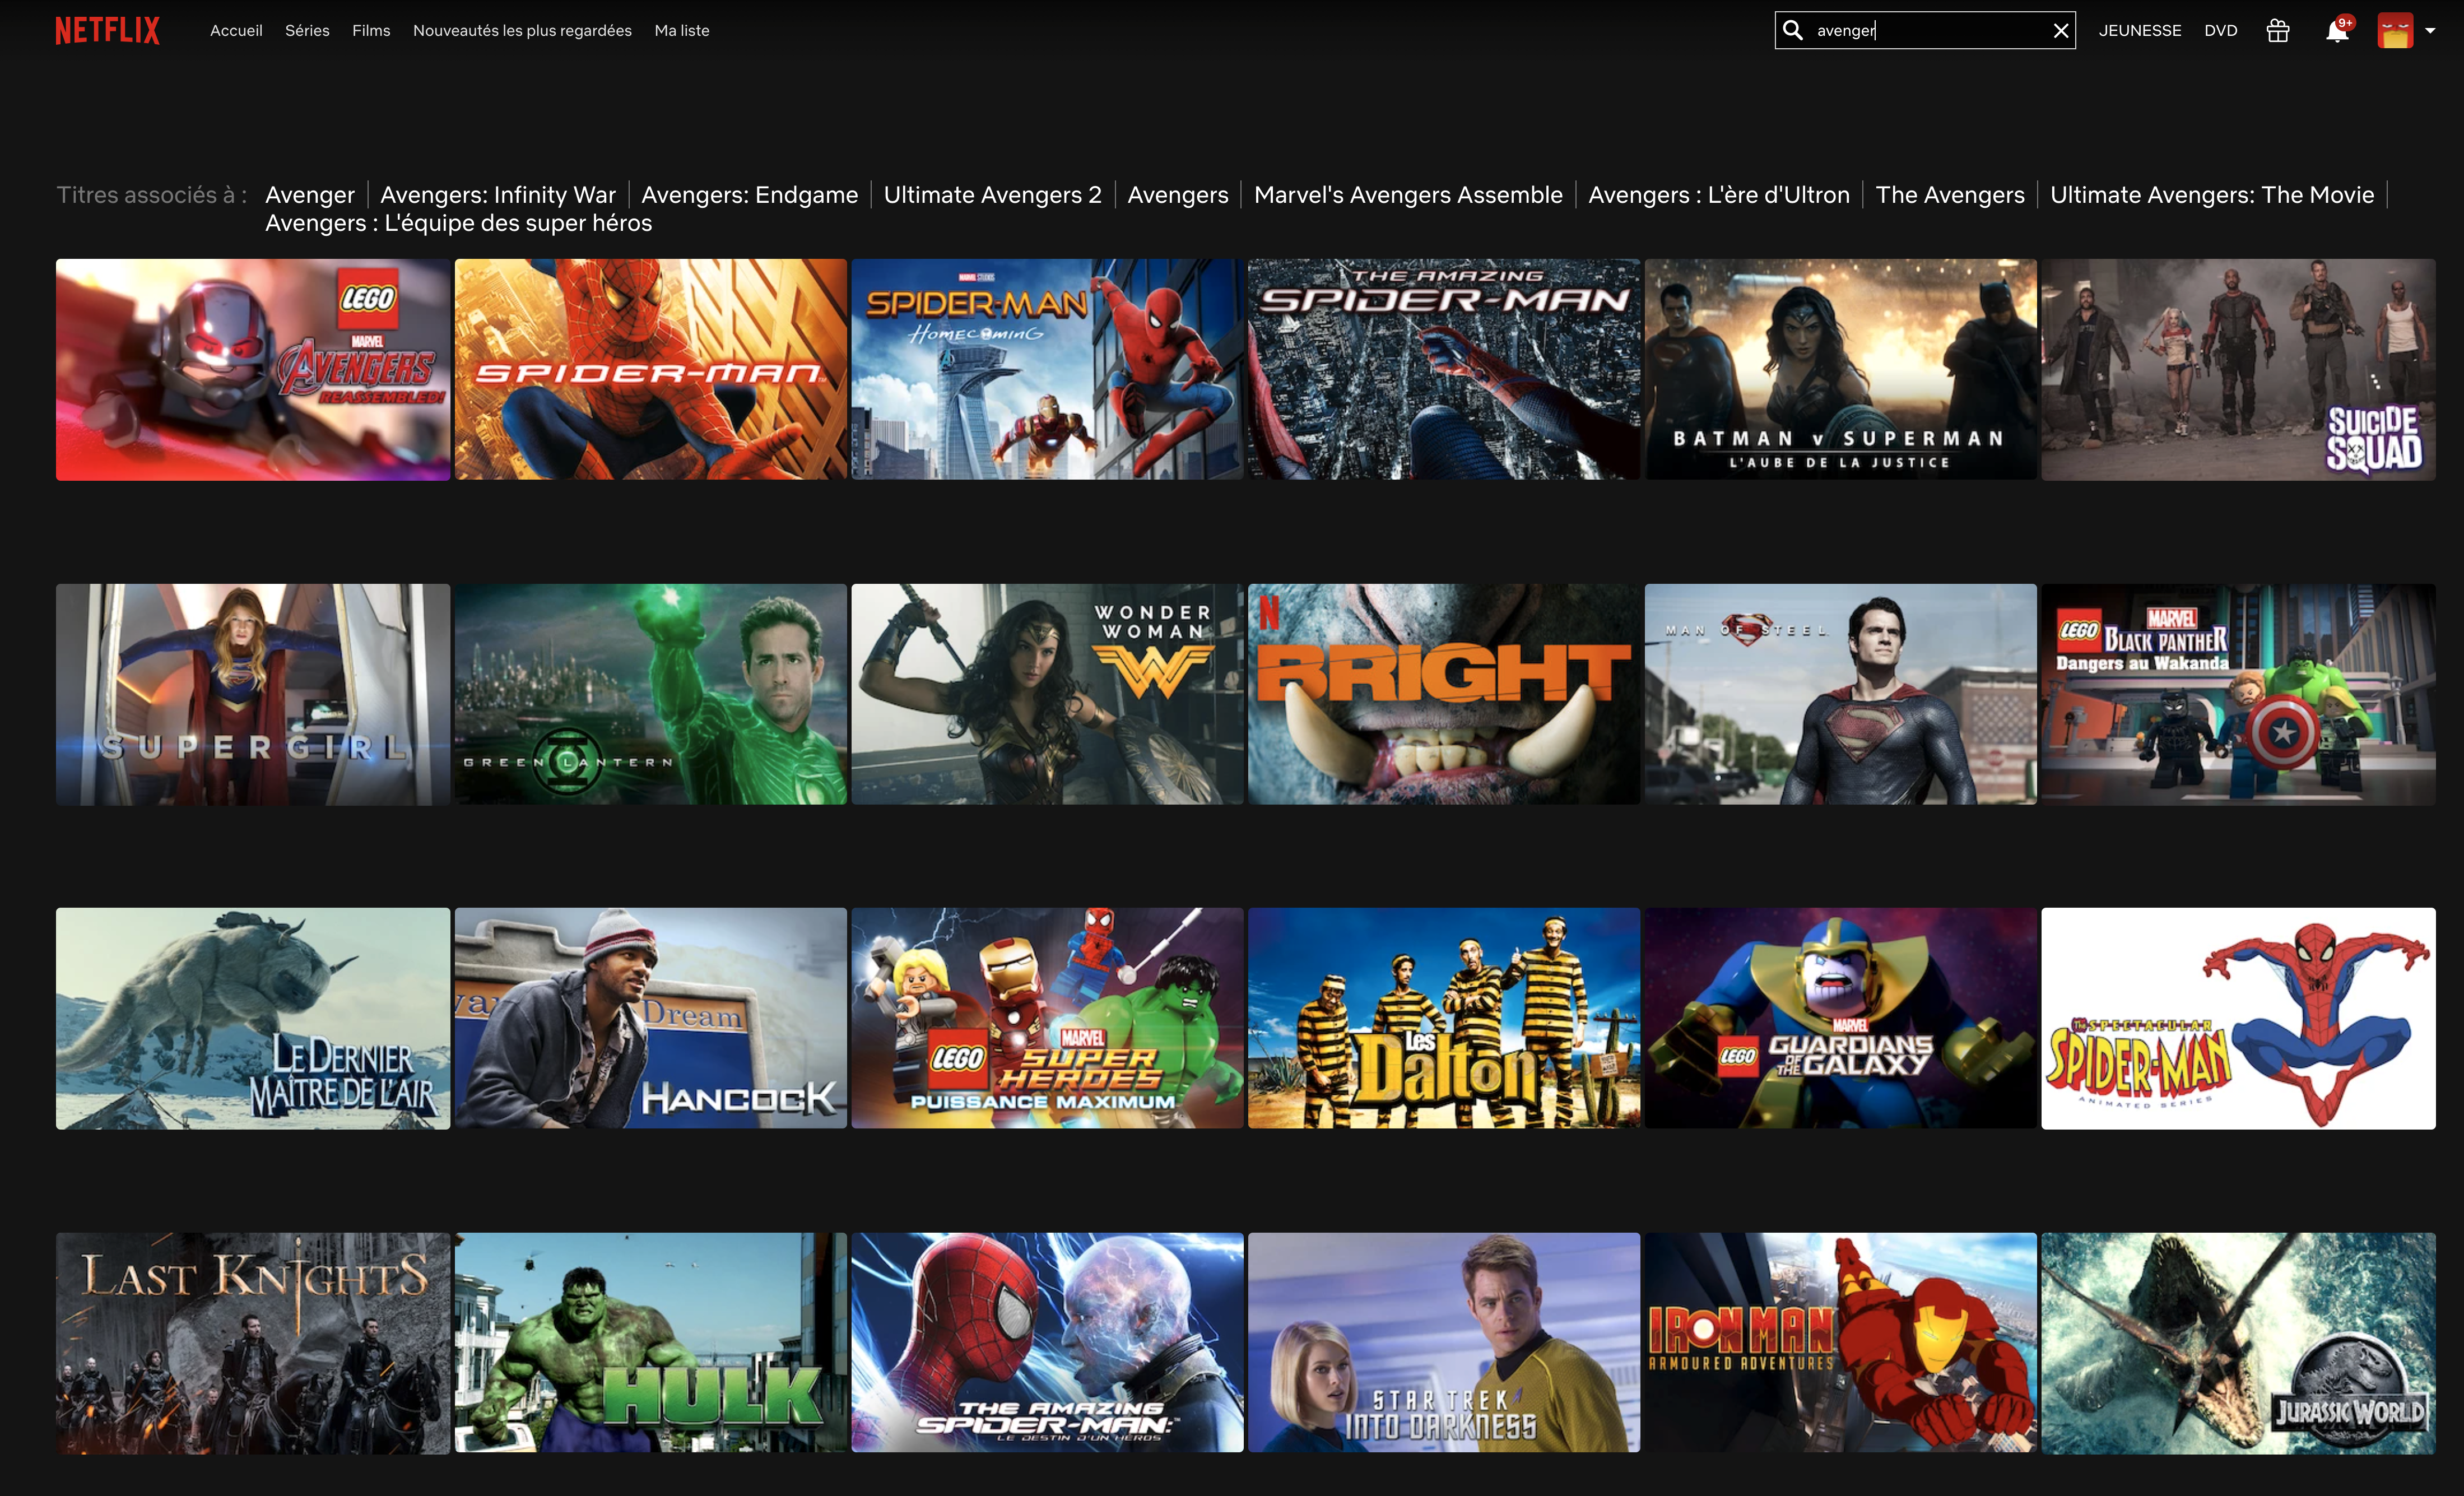Image resolution: width=2464 pixels, height=1496 pixels.
Task: Clear the search field with X
Action: tap(2060, 31)
